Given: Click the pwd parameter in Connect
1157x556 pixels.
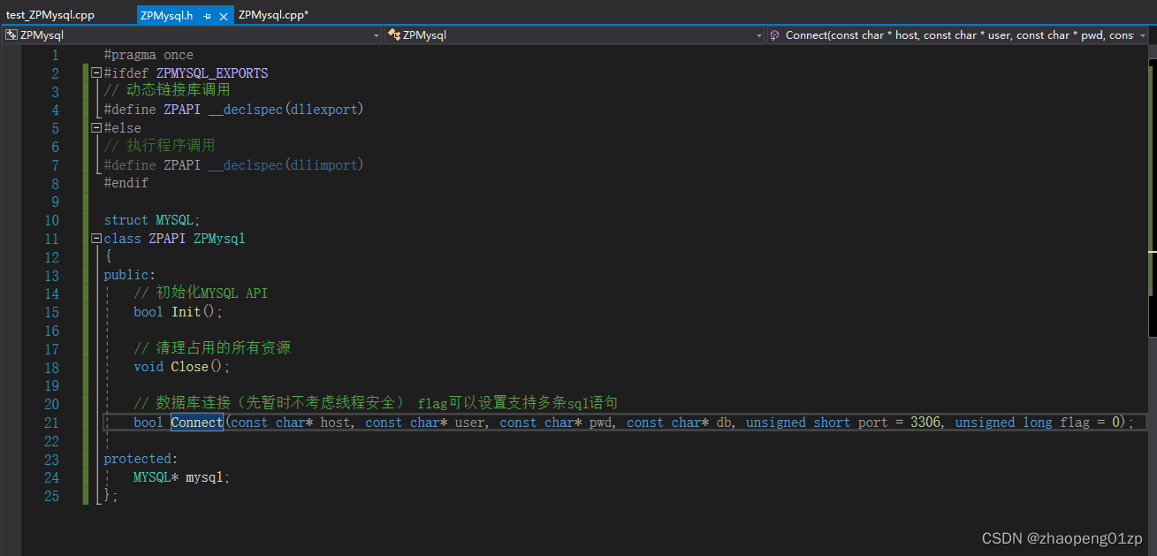Looking at the screenshot, I should pos(600,423).
